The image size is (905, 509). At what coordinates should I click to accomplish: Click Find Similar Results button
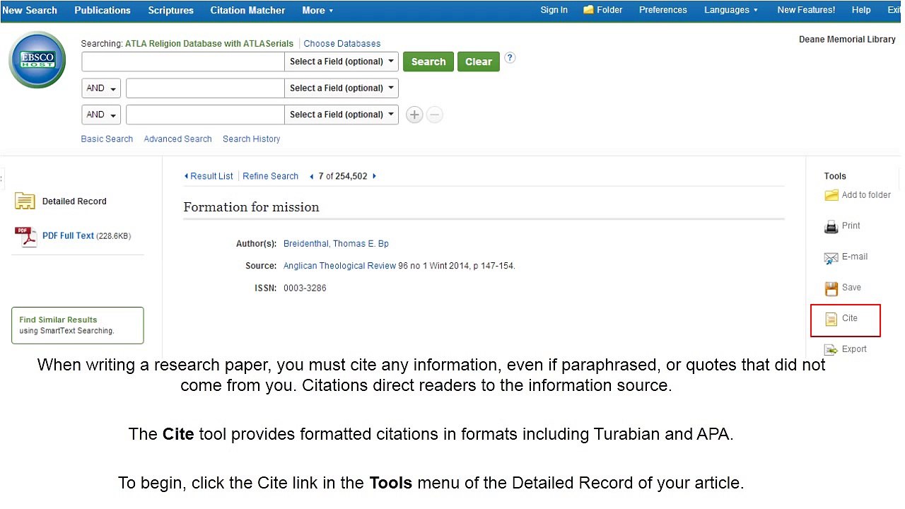tap(78, 325)
